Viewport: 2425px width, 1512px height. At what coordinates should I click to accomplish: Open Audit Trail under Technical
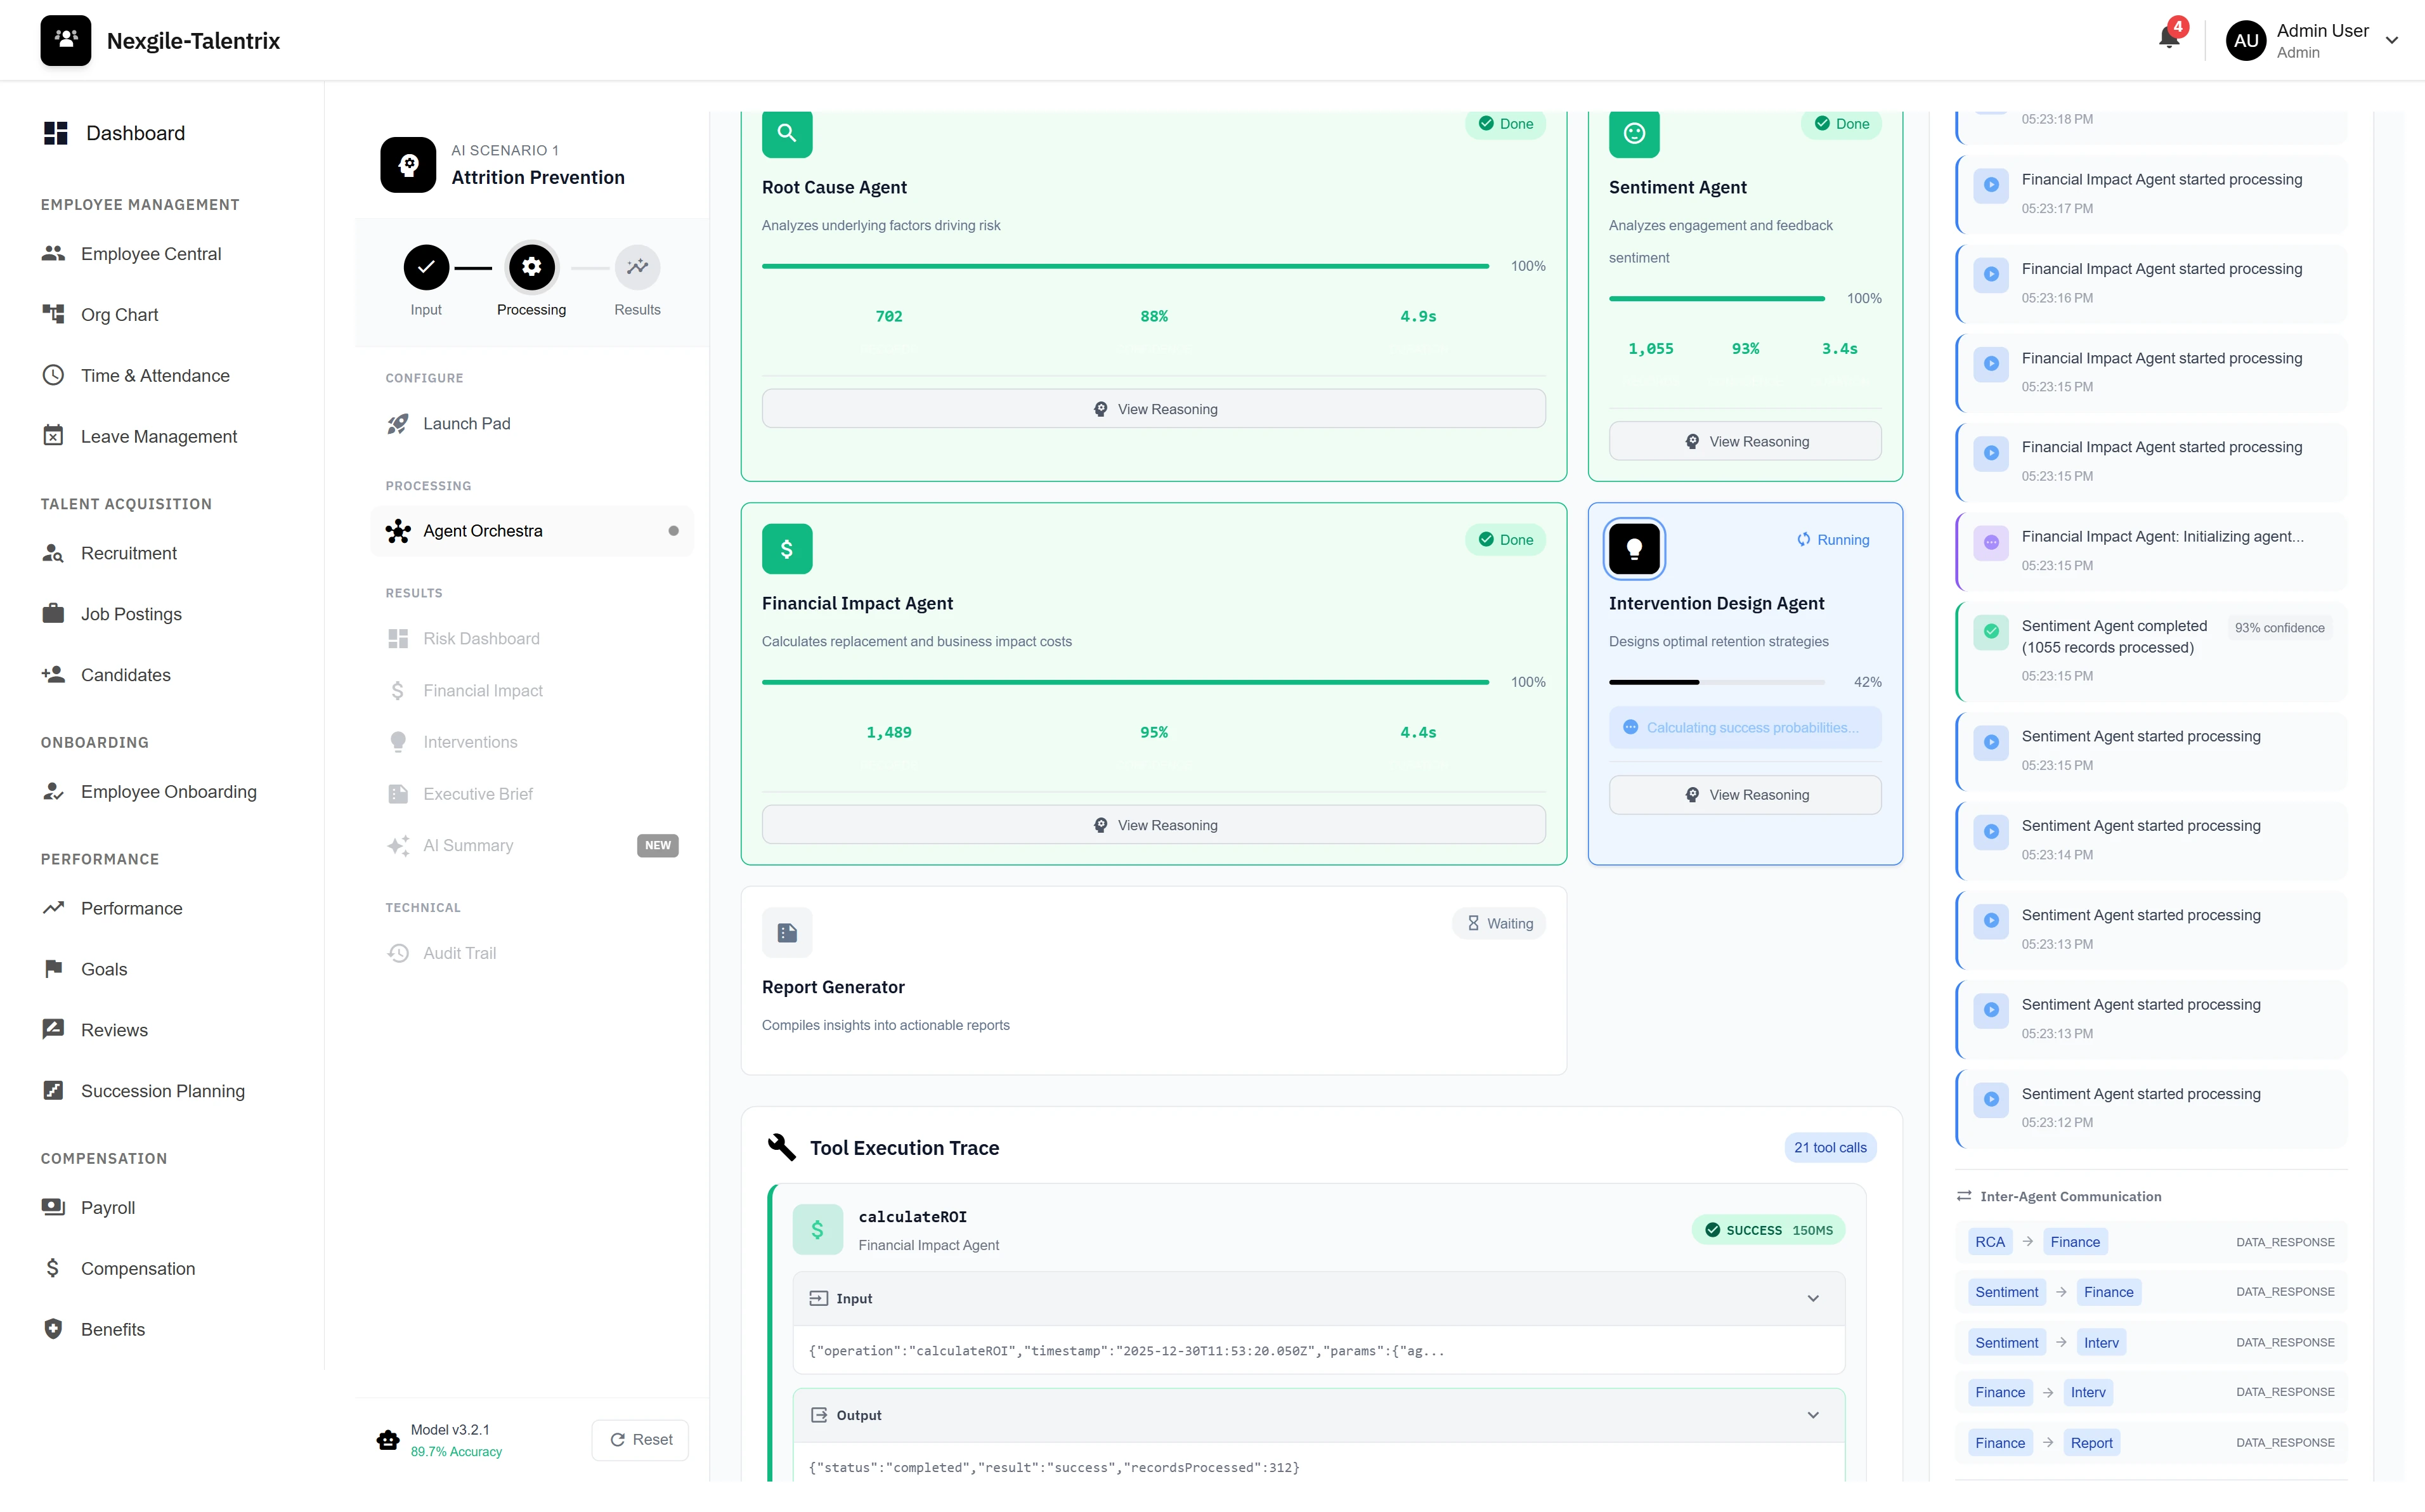(x=459, y=952)
